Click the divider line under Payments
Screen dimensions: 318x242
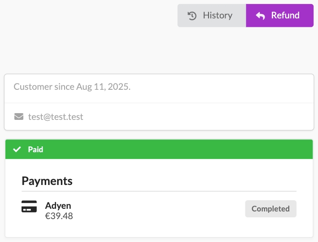click(x=159, y=191)
